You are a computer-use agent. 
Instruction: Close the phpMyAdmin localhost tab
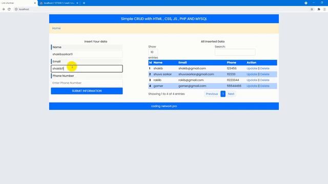point(77,3)
